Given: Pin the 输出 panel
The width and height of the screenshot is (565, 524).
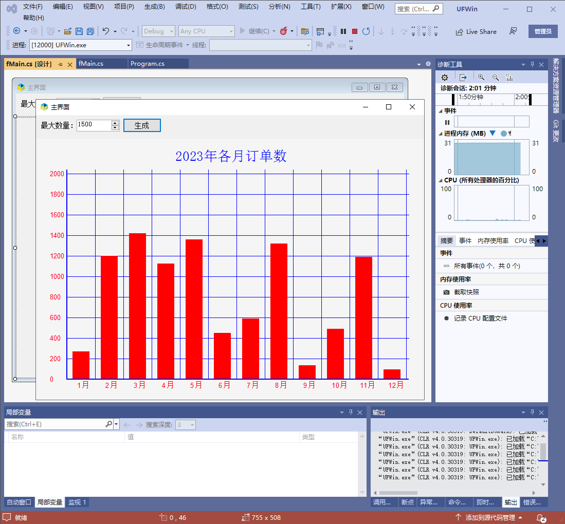Looking at the screenshot, I should point(532,413).
